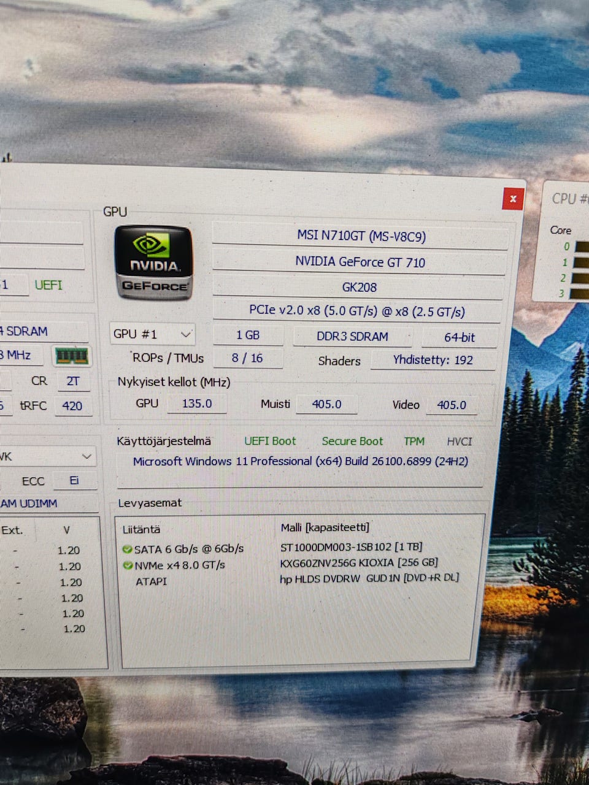Select the ATAPI interface row
The width and height of the screenshot is (589, 785).
(x=151, y=581)
